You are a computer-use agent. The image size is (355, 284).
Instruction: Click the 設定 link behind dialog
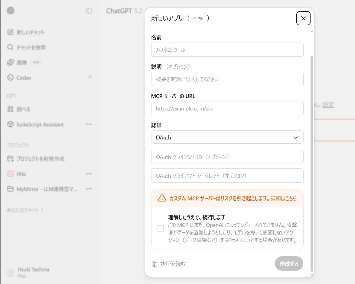(x=328, y=105)
